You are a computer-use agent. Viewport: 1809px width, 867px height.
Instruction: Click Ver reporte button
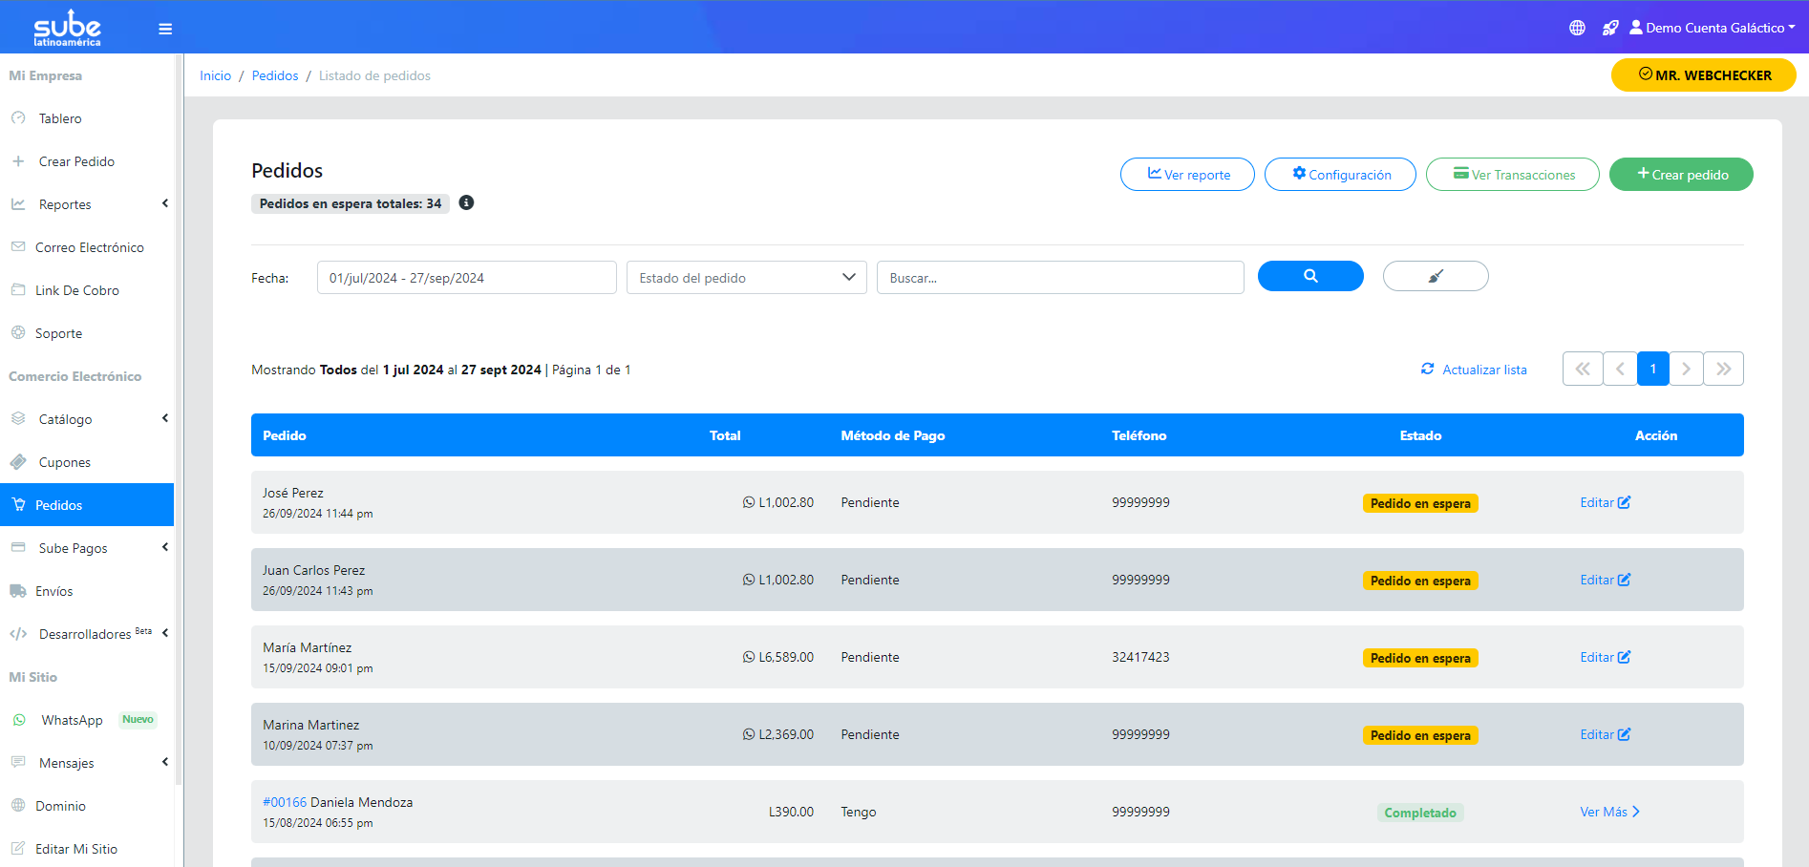[1187, 175]
